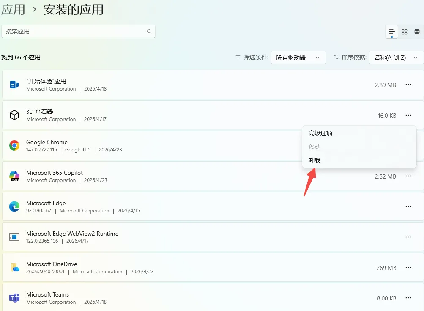Open more options for Microsoft Teams
424x311 pixels.
pos(408,298)
